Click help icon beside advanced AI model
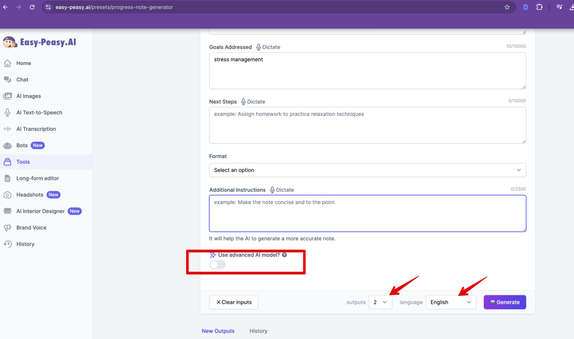574x339 pixels. tap(284, 255)
